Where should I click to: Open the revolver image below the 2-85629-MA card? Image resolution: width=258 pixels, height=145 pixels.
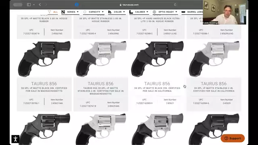click(x=101, y=129)
